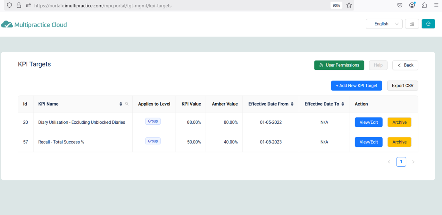The width and height of the screenshot is (442, 215).
Task: Click Id cell 20
Action: [26, 122]
